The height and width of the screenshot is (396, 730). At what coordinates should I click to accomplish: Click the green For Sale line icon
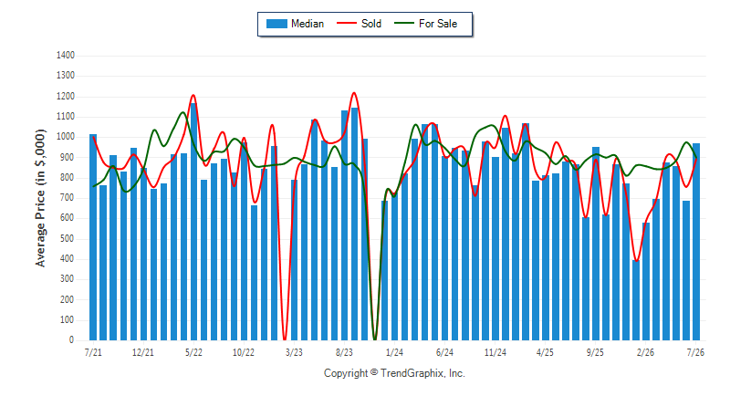(404, 23)
